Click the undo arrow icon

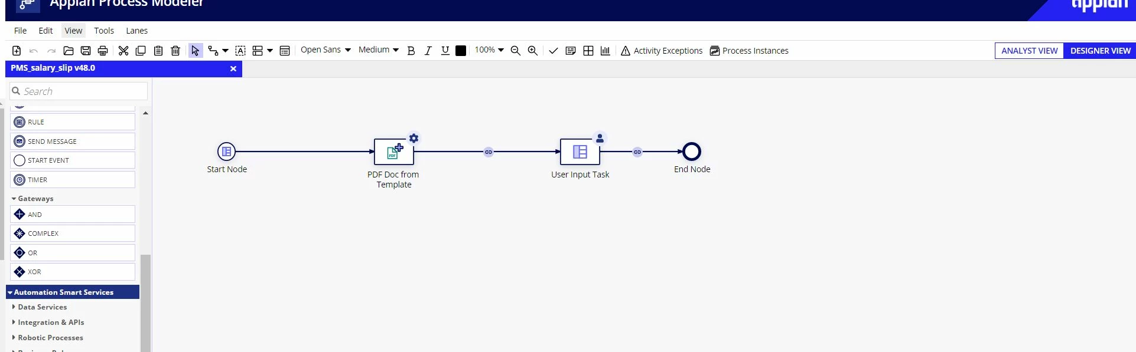pos(34,51)
